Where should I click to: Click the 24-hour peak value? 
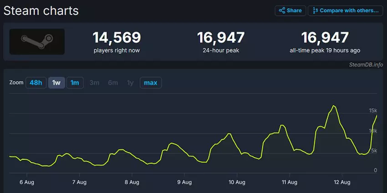point(221,37)
